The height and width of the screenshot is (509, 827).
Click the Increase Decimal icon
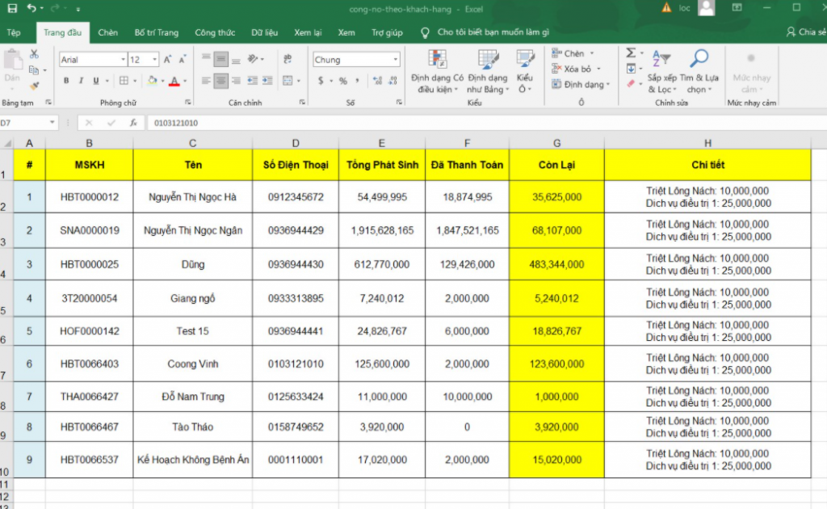click(377, 80)
